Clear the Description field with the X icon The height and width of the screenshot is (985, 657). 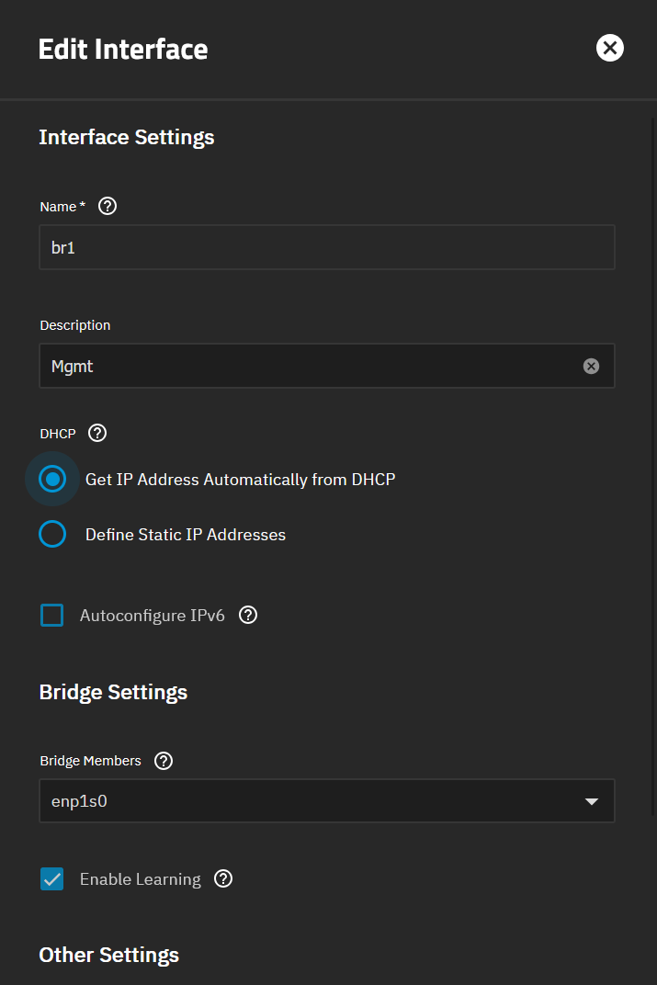pos(591,367)
